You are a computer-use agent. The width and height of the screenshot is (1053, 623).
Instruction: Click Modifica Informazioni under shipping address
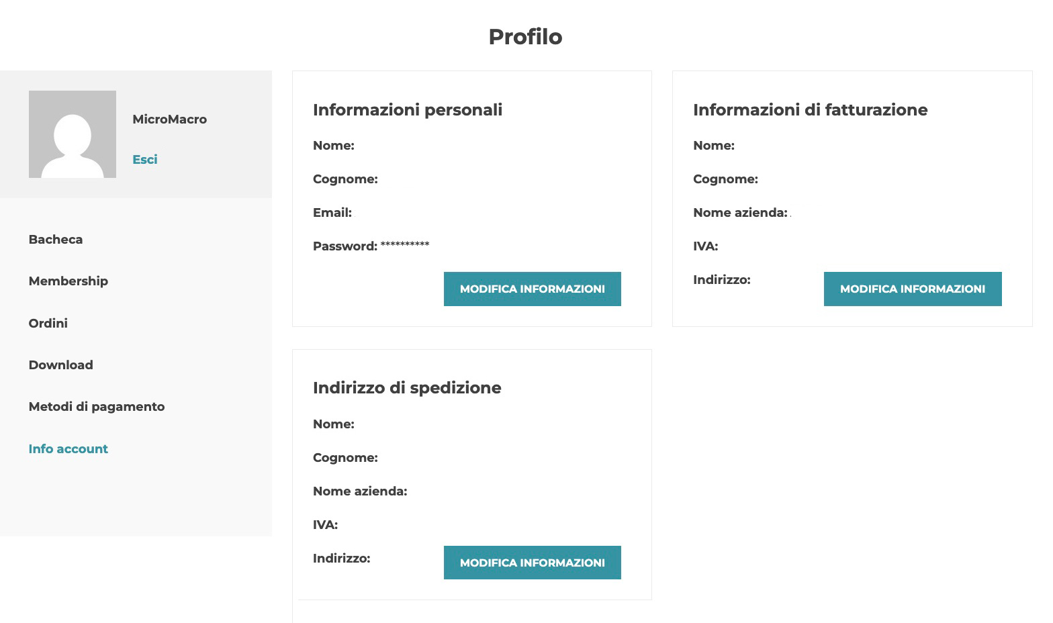[533, 563]
